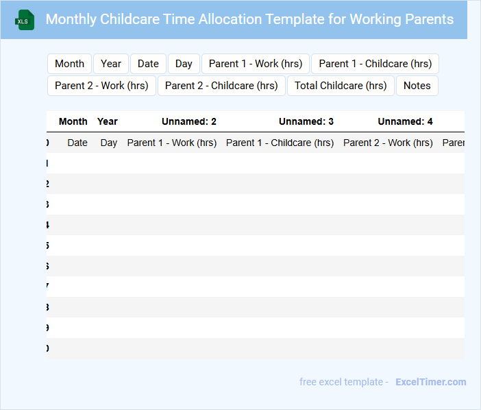Click the Year column header in table
This screenshot has width=481, height=410.
pyautogui.click(x=108, y=121)
